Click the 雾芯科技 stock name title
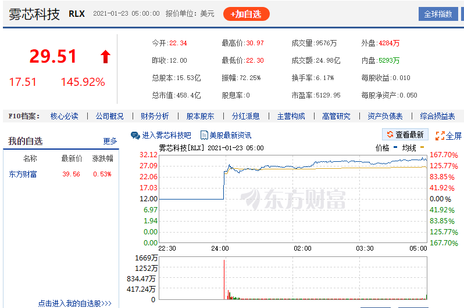464x308 pixels. point(34,14)
